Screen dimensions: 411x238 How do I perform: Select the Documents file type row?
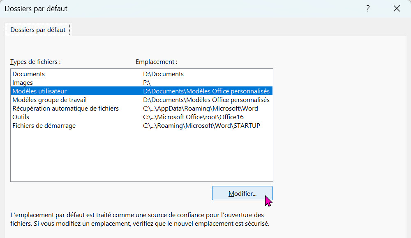click(29, 74)
